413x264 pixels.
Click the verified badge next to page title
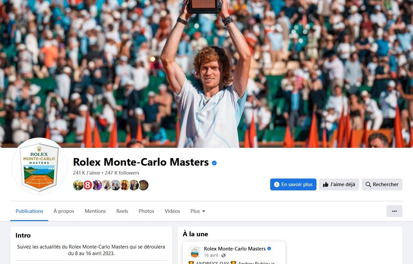click(214, 163)
